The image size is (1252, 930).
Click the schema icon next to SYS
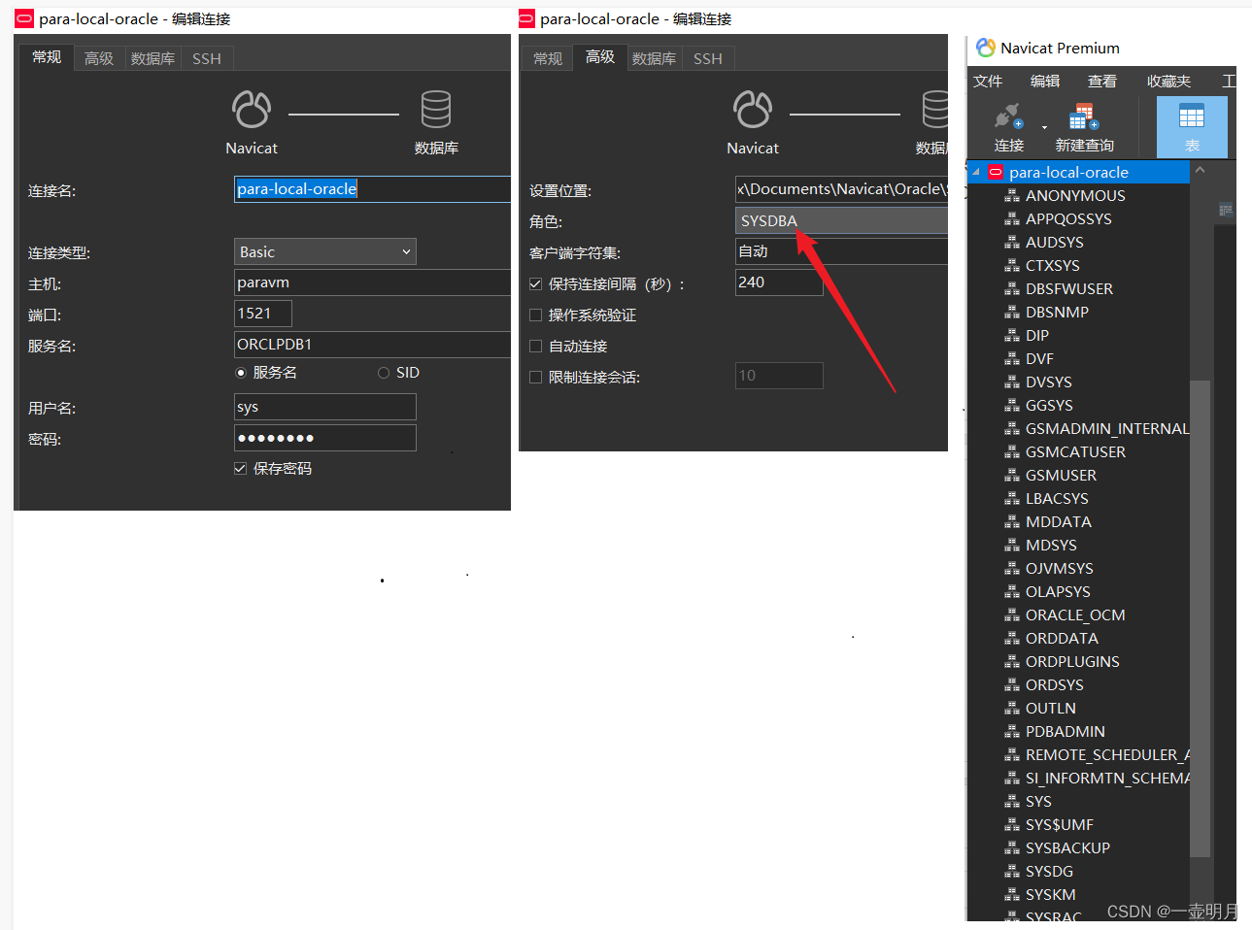point(1012,801)
